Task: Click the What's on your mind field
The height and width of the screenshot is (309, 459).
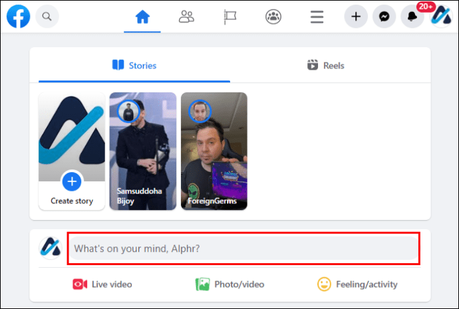Action: coord(244,249)
